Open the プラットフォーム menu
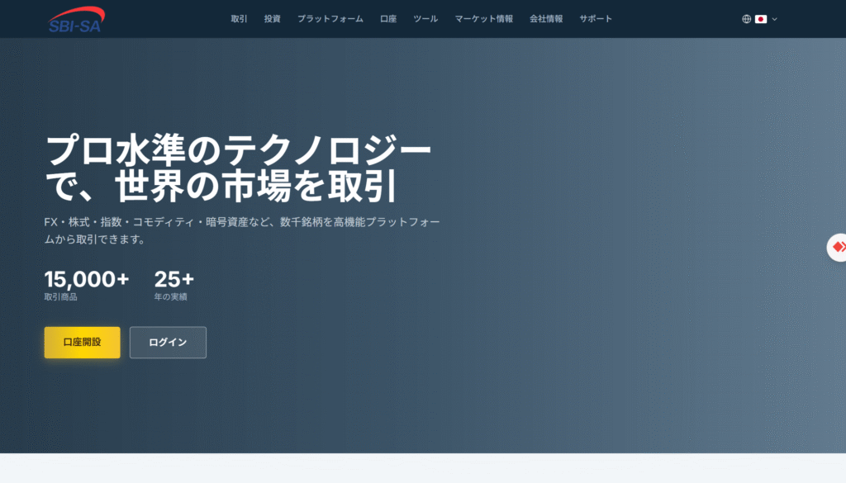 coord(330,19)
